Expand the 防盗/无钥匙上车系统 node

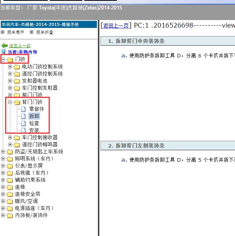(3, 151)
